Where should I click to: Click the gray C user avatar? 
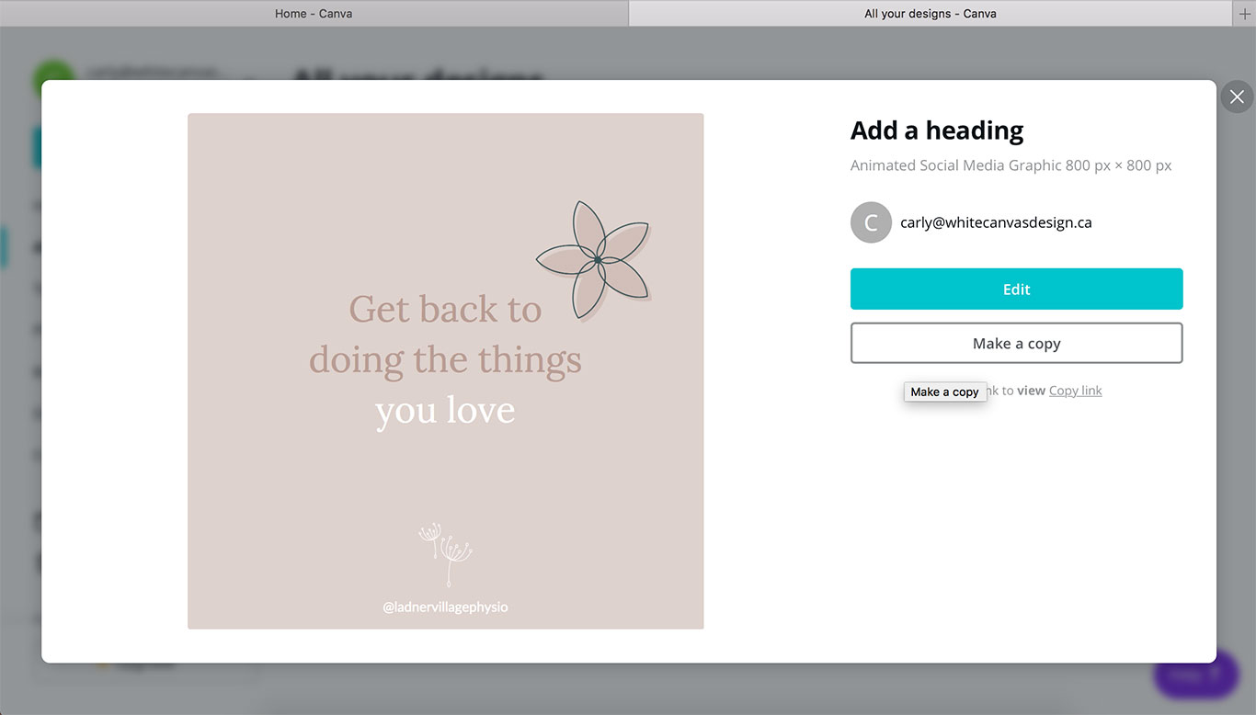[871, 222]
